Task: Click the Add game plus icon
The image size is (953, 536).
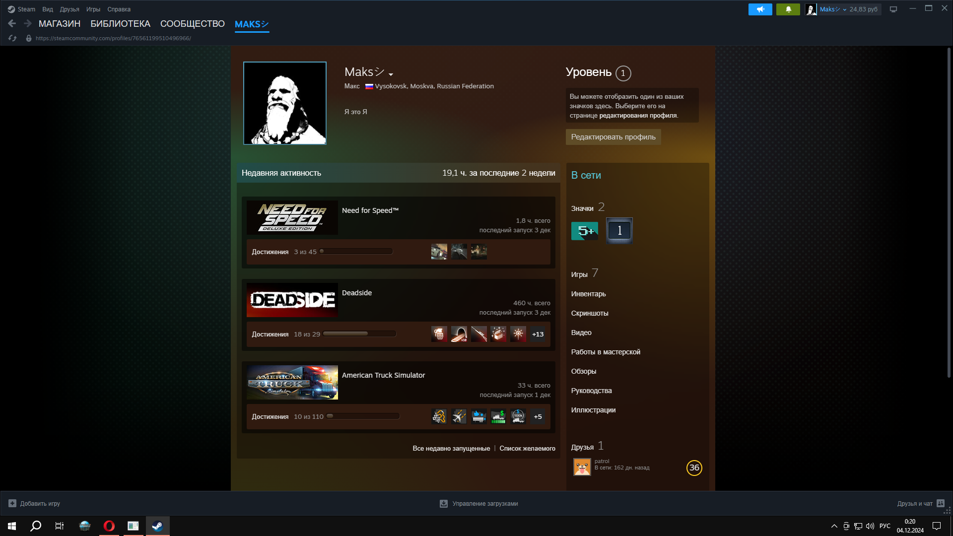Action: click(12, 503)
